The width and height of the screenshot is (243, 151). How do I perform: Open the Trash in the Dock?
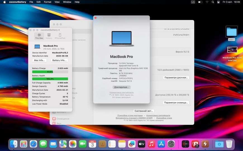(x=229, y=144)
